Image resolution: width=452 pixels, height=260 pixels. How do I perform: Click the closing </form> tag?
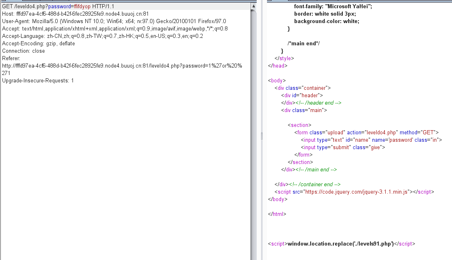coord(303,155)
